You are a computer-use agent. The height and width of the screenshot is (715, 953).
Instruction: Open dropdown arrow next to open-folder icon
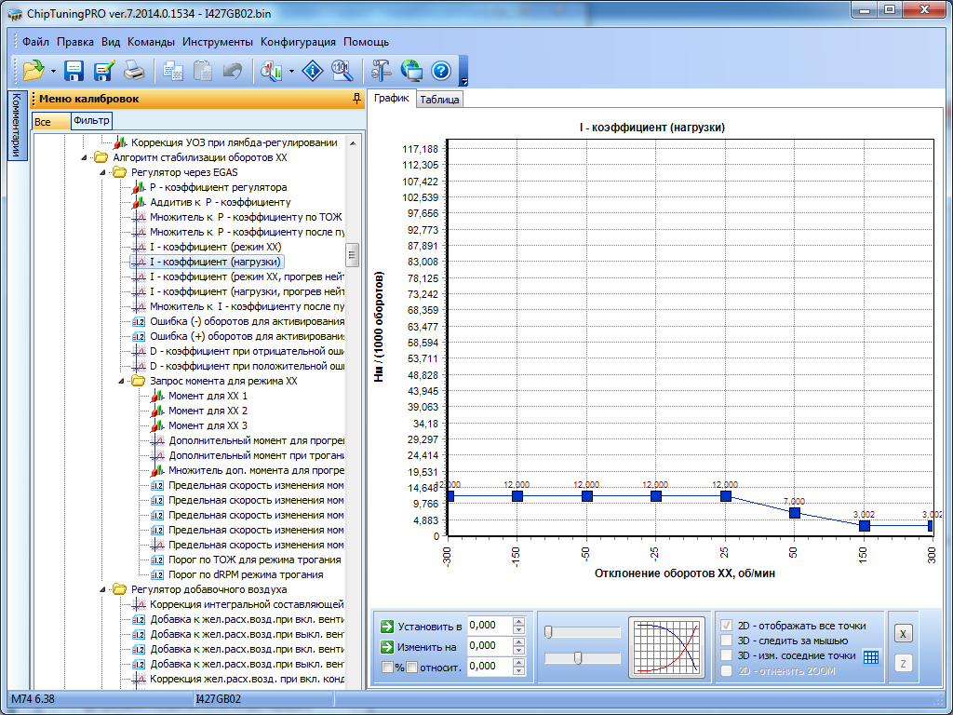tap(54, 71)
